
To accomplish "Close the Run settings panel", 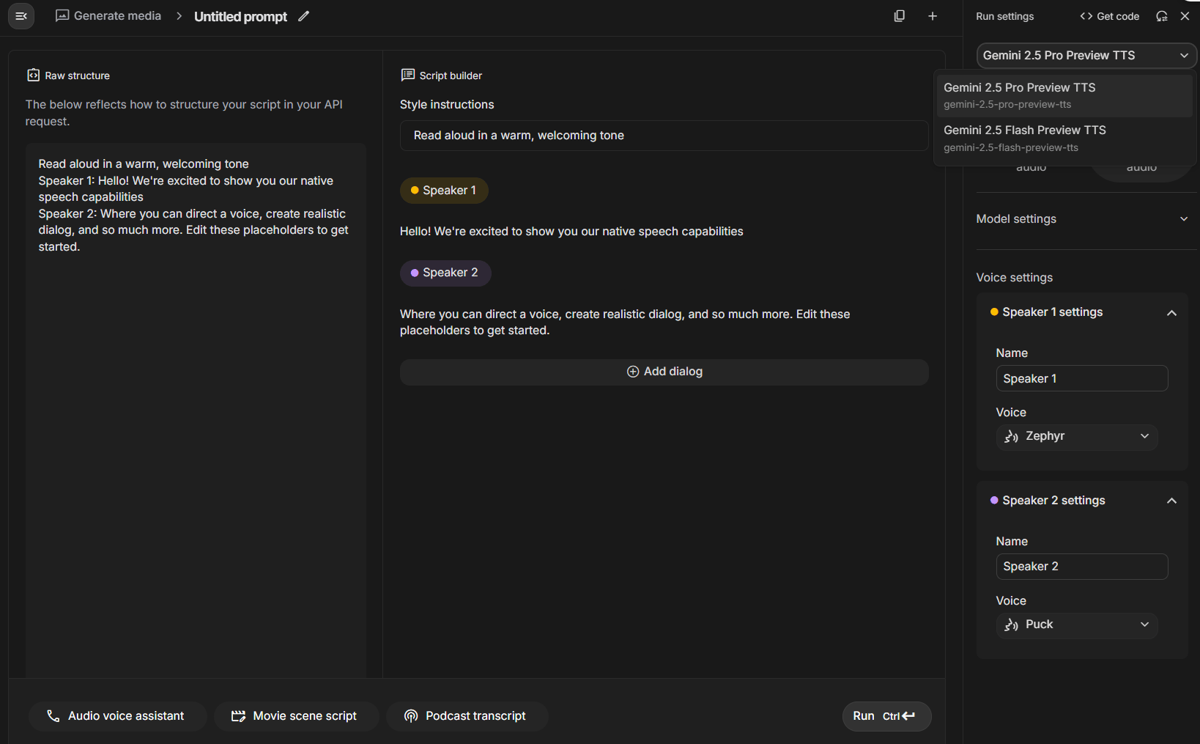I will point(1185,16).
